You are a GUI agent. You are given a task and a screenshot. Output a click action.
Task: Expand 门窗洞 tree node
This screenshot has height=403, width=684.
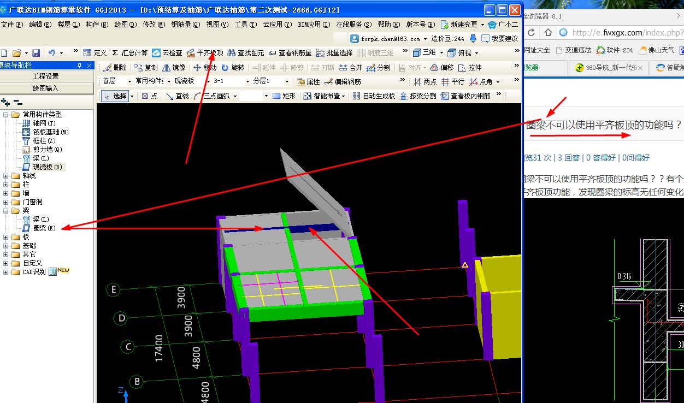[x=6, y=202]
